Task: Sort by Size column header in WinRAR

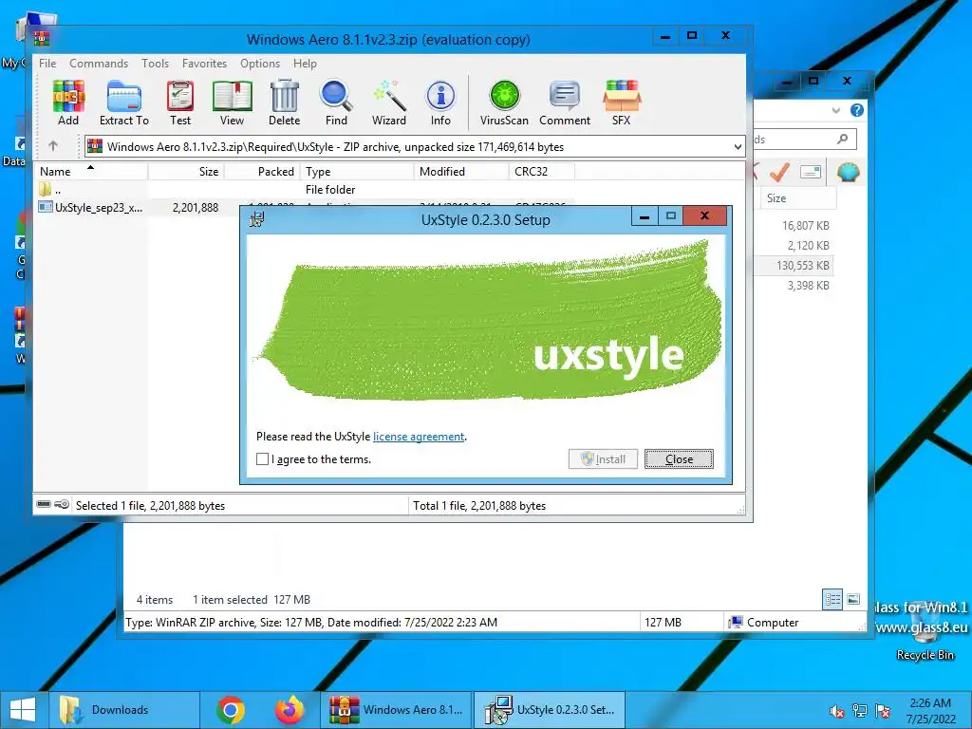Action: coord(186,171)
